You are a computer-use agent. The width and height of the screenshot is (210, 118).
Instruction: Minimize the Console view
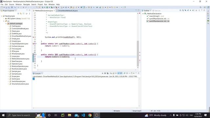[x=136, y=73]
